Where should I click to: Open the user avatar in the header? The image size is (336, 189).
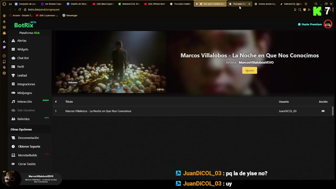click(328, 24)
